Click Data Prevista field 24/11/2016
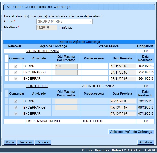 123,72
